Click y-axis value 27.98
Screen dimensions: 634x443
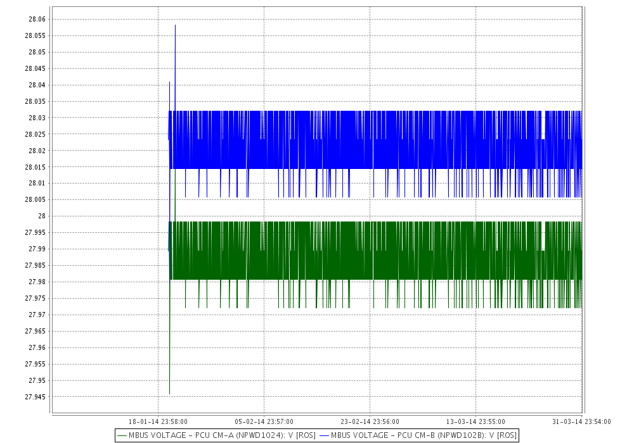(37, 282)
